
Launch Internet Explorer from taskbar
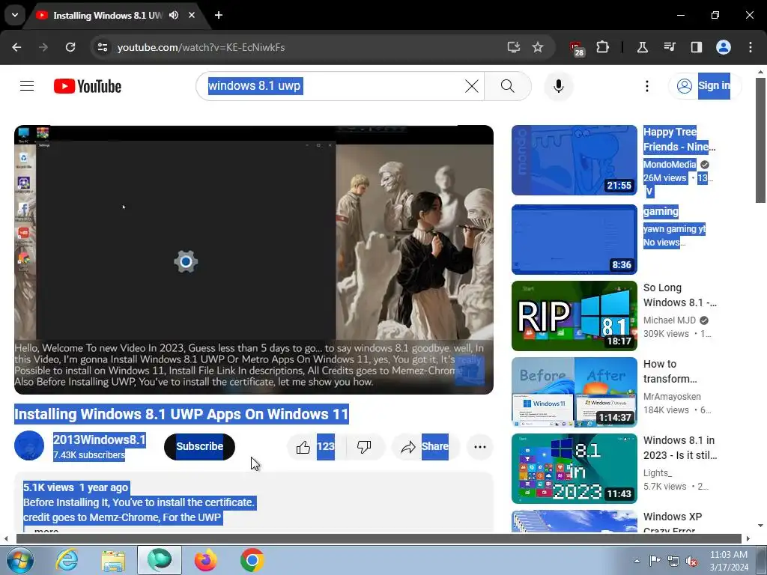pyautogui.click(x=67, y=560)
